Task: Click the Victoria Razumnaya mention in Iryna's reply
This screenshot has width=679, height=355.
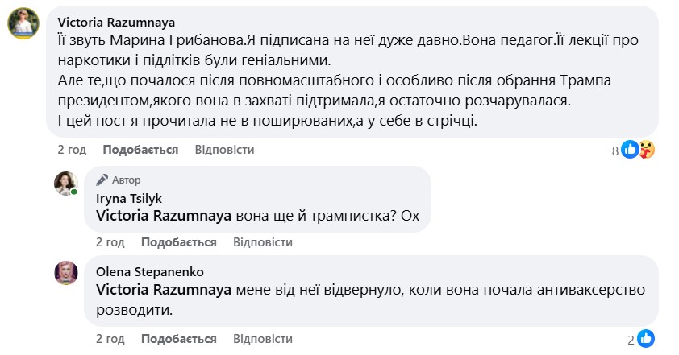Action: [164, 215]
